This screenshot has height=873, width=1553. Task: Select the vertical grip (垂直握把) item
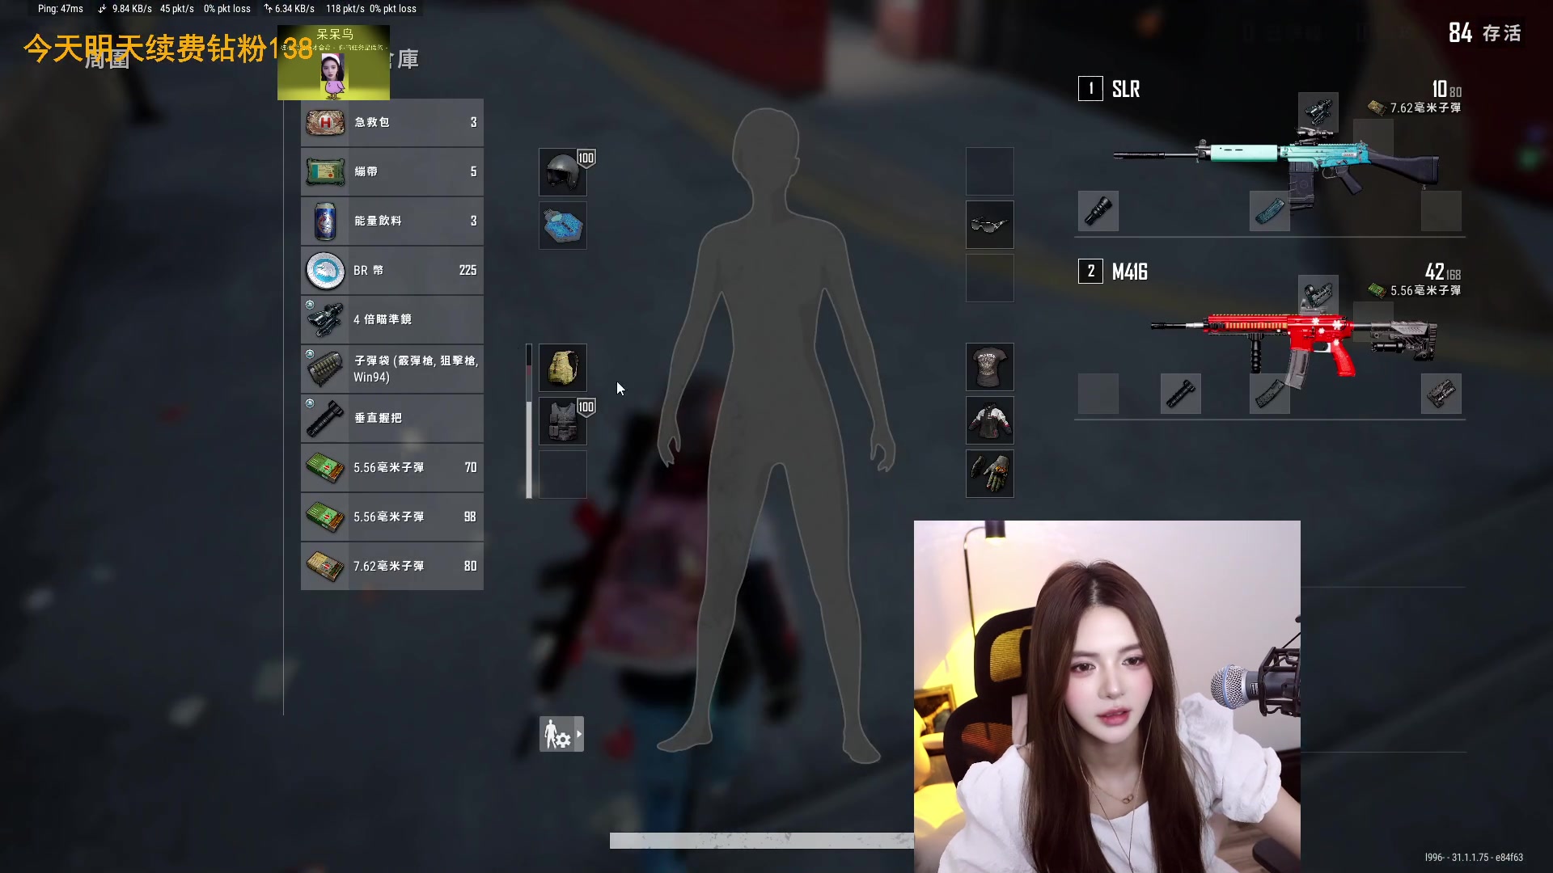[x=392, y=418]
